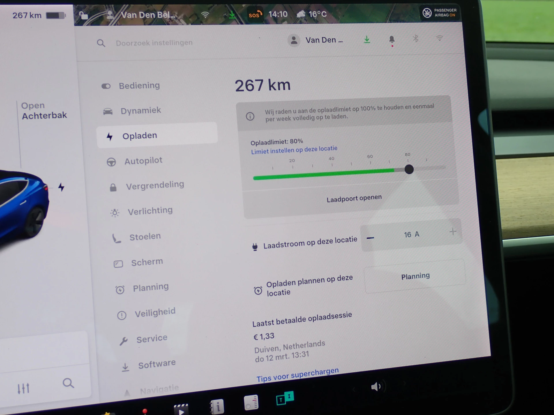The image size is (554, 415).
Task: Open Bluetooth settings icon in header
Action: tap(415, 38)
